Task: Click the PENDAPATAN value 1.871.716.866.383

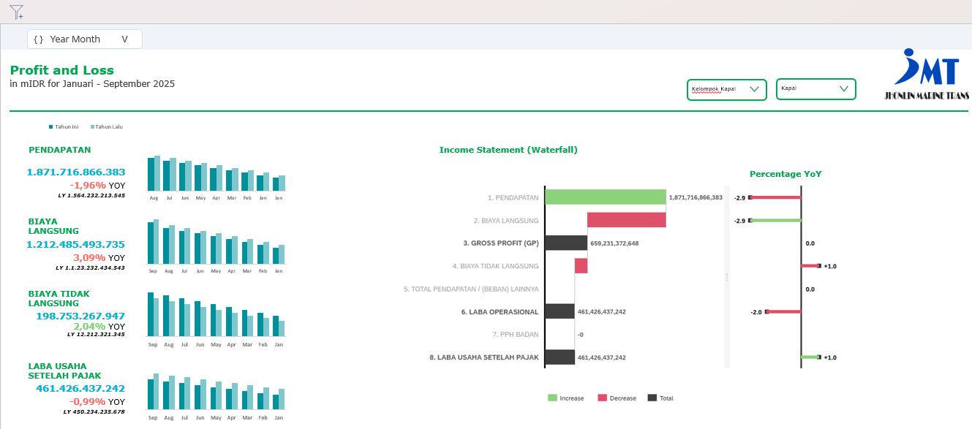Action: [76, 172]
